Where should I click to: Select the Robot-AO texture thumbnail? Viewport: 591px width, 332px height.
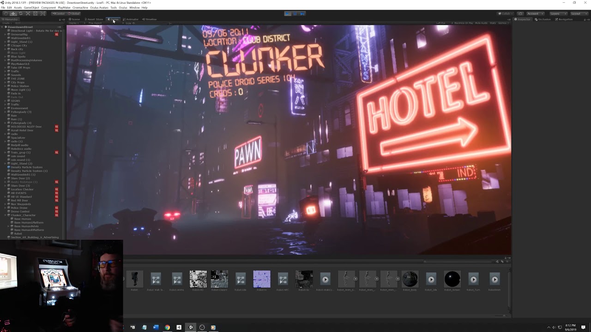198,279
